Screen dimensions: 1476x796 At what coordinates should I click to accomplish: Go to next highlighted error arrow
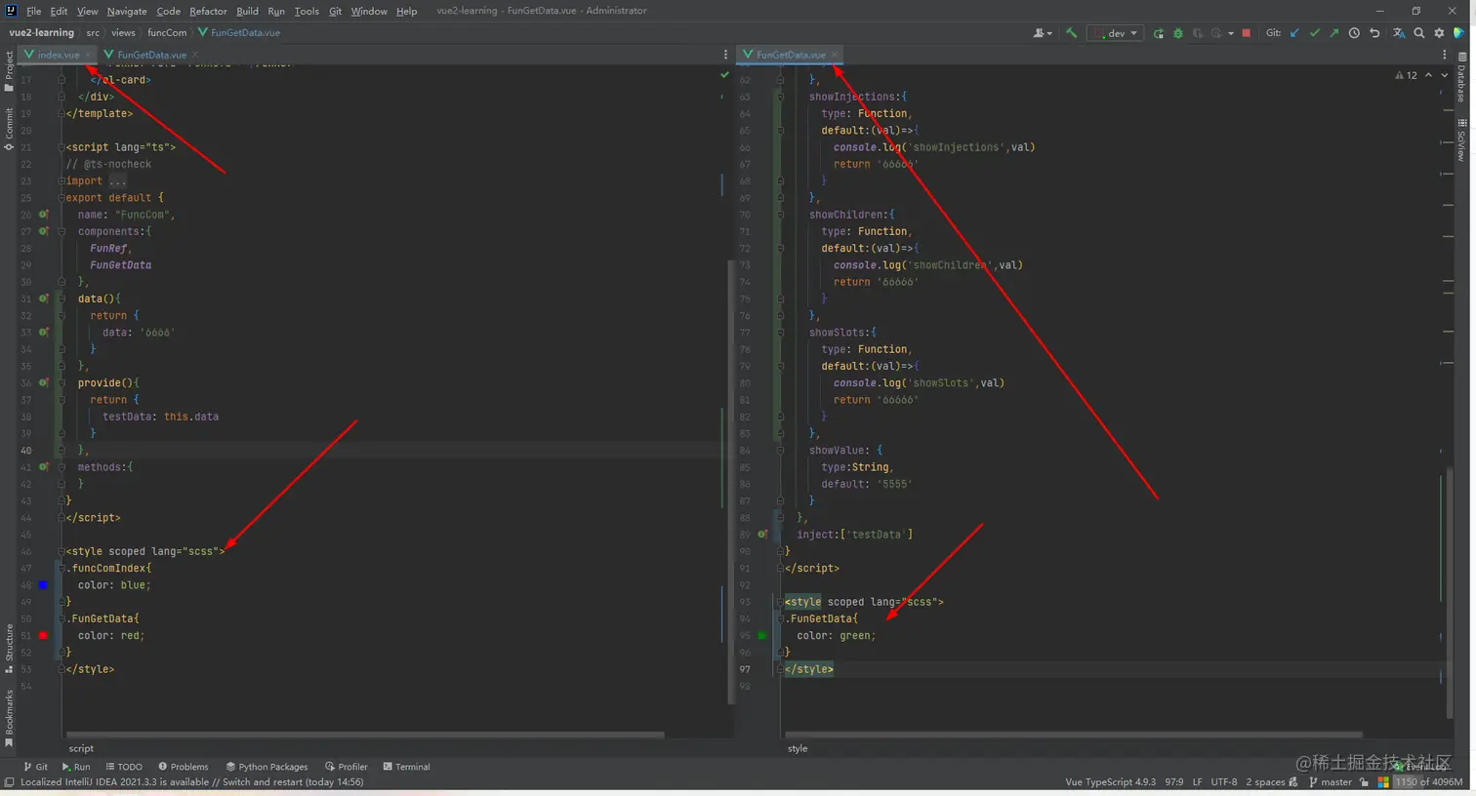point(1445,75)
